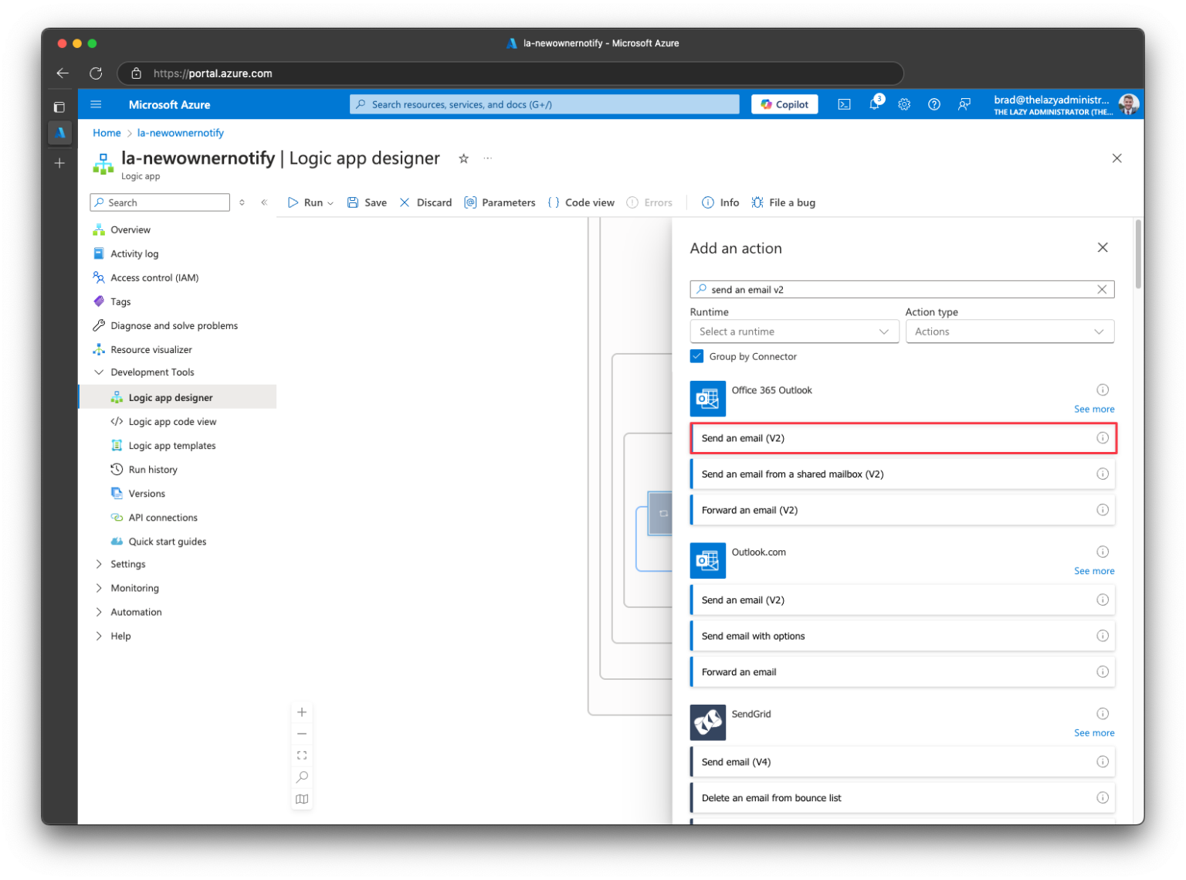
Task: Open la-newownernotify breadcrumb link
Action: (x=181, y=133)
